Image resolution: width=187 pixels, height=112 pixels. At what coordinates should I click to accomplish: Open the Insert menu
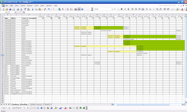click(23, 6)
